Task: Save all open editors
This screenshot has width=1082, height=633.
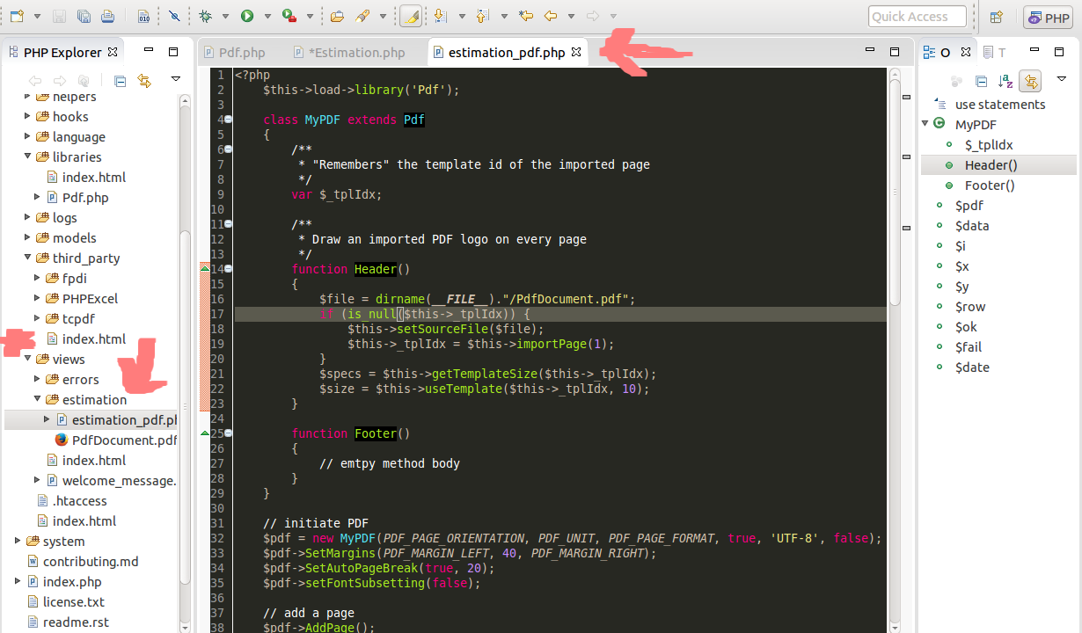Action: click(83, 16)
